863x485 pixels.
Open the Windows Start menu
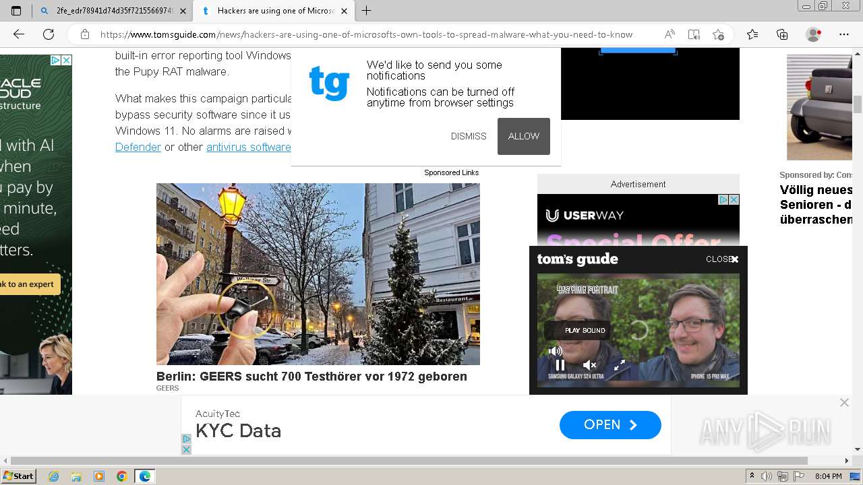point(19,476)
